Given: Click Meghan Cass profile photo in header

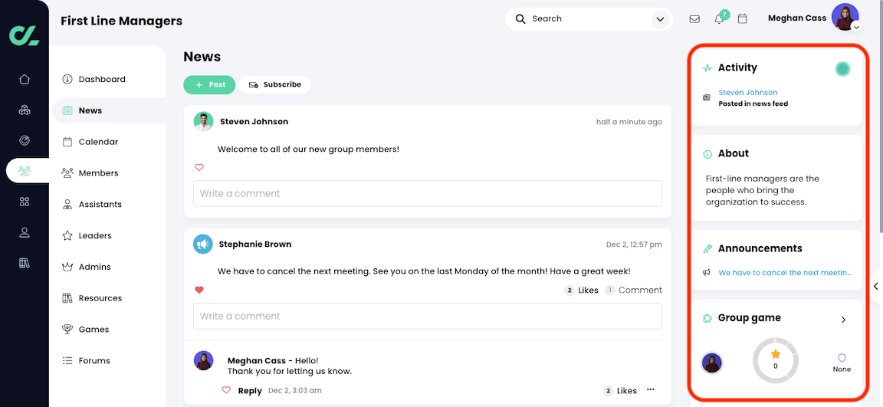Looking at the screenshot, I should (845, 17).
